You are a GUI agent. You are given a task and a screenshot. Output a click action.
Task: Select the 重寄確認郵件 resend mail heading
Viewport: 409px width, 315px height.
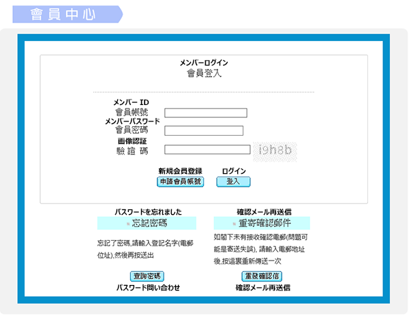(264, 223)
